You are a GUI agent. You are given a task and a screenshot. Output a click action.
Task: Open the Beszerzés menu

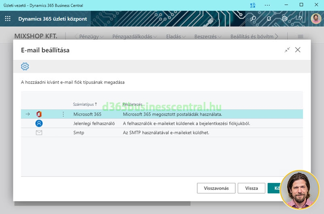[208, 36]
